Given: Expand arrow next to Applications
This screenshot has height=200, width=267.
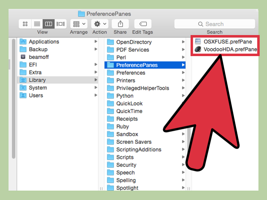Looking at the screenshot, I should pyautogui.click(x=96, y=41).
